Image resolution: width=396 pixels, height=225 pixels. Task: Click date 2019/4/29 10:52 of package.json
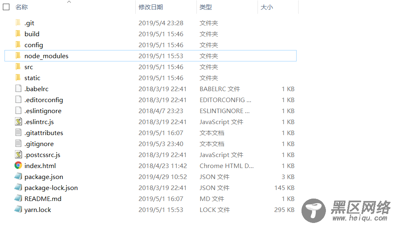163,177
